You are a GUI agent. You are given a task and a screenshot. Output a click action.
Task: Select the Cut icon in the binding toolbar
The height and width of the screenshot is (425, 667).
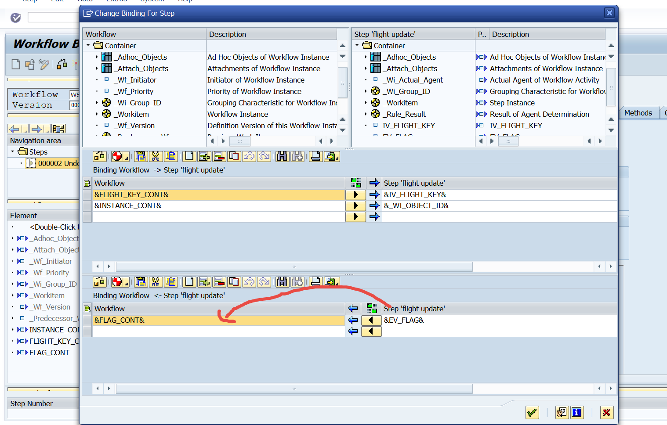pos(156,156)
